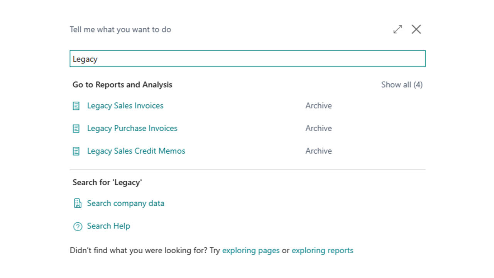The height and width of the screenshot is (278, 494).
Task: Click Archive label in Legacy Sales Credit Memos row
Action: click(x=318, y=151)
